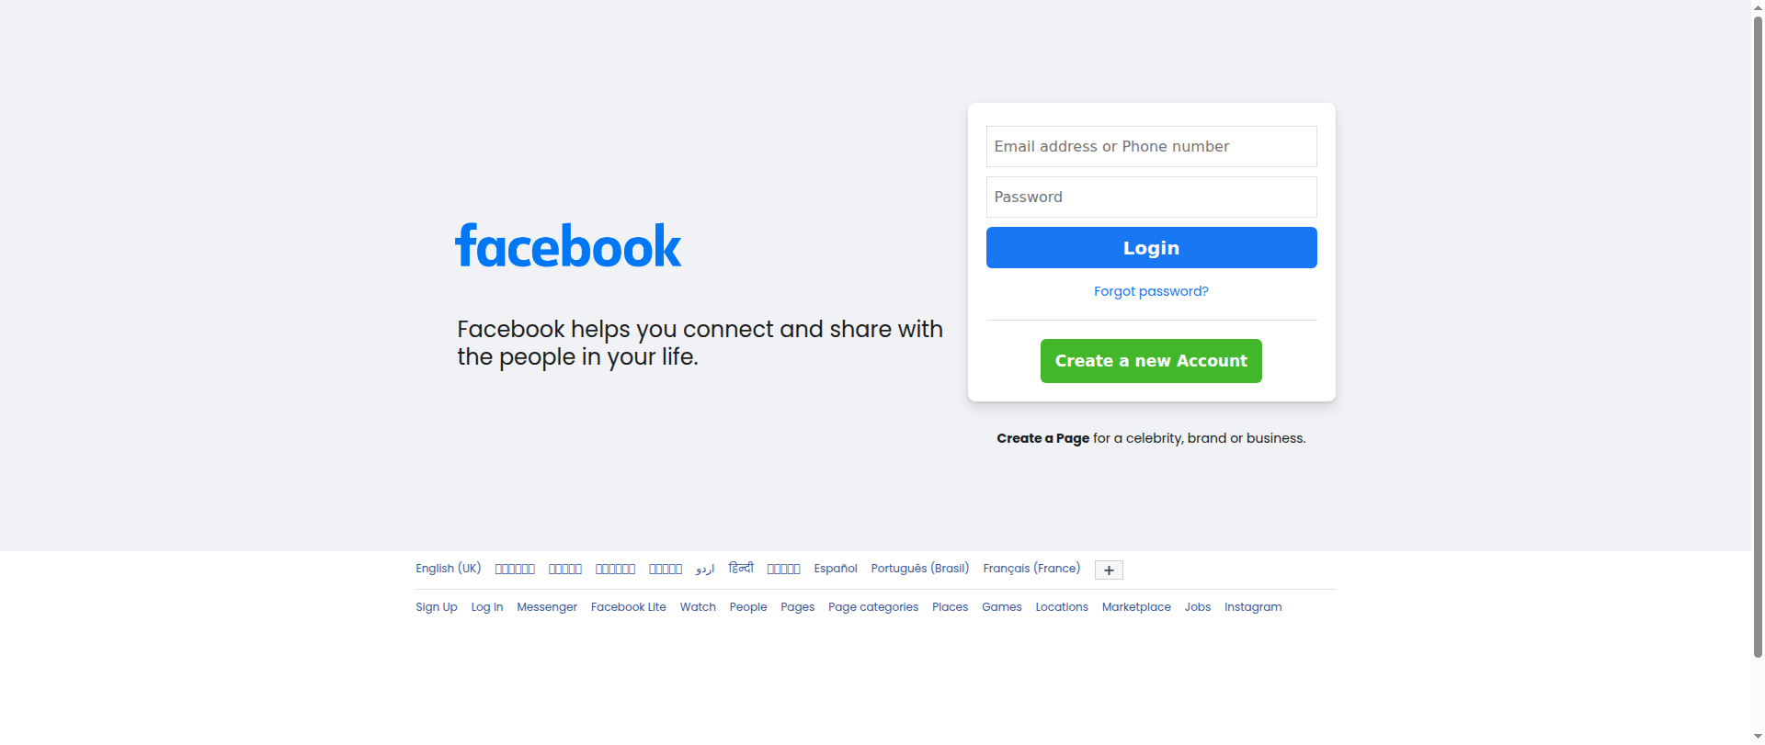Open the Marketplace footer link
1765x745 pixels.
click(x=1136, y=607)
